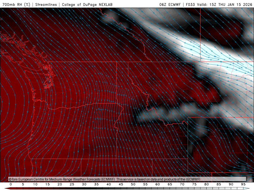Click the 70 value on the color scale
Screen dimensions: 254x190
182,184
